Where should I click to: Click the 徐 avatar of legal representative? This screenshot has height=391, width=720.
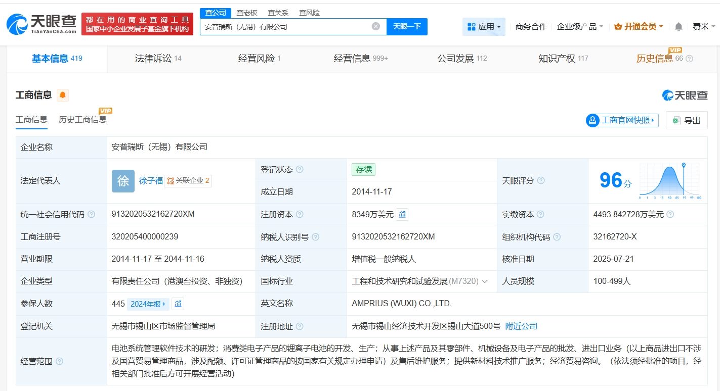[x=123, y=181]
